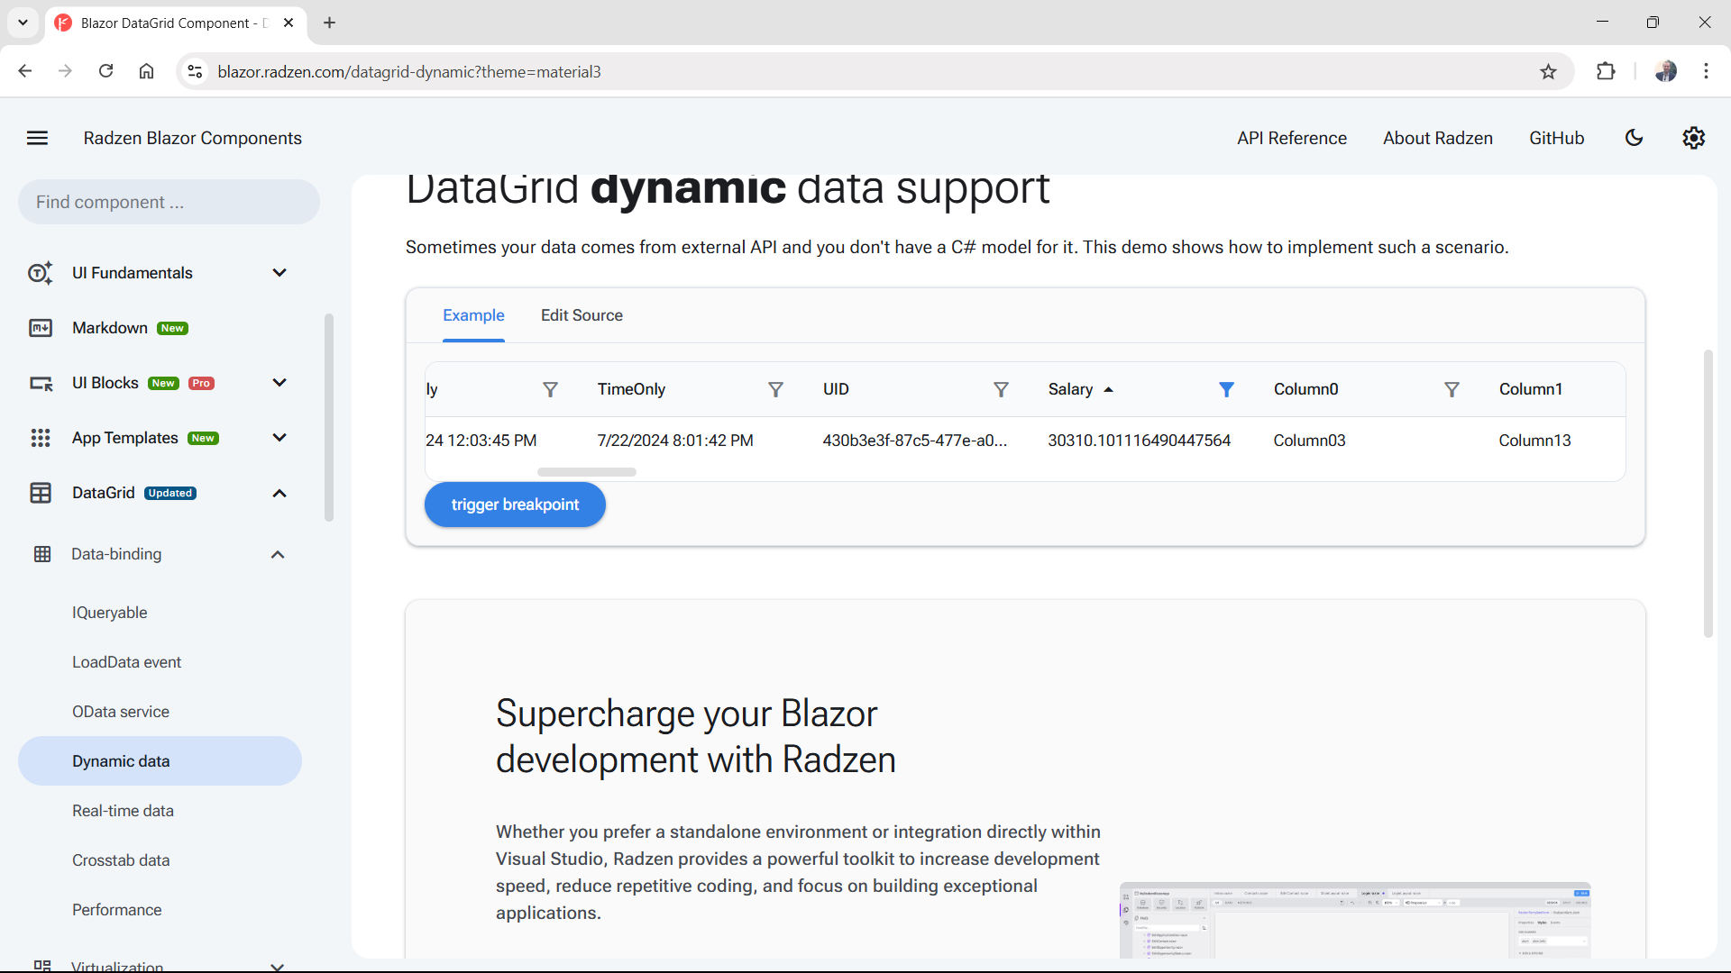The image size is (1731, 973).
Task: Open filter for UID column
Action: click(1001, 389)
